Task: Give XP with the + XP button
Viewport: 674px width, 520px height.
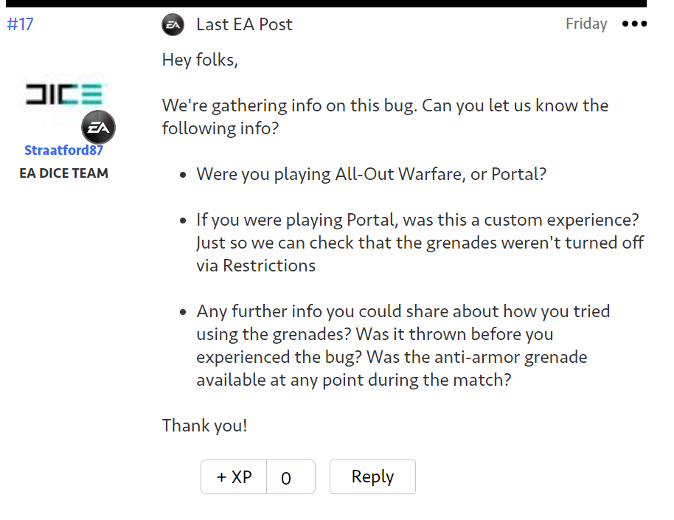Action: (x=234, y=477)
